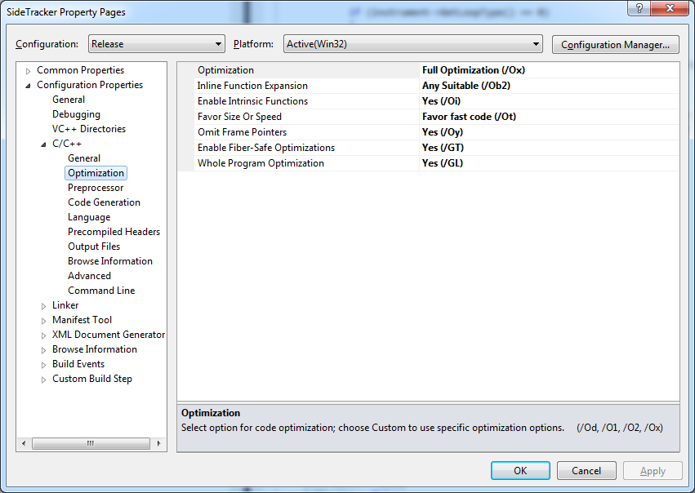Image resolution: width=695 pixels, height=493 pixels.
Task: Click the Yes (/Oy) value
Action: [443, 132]
